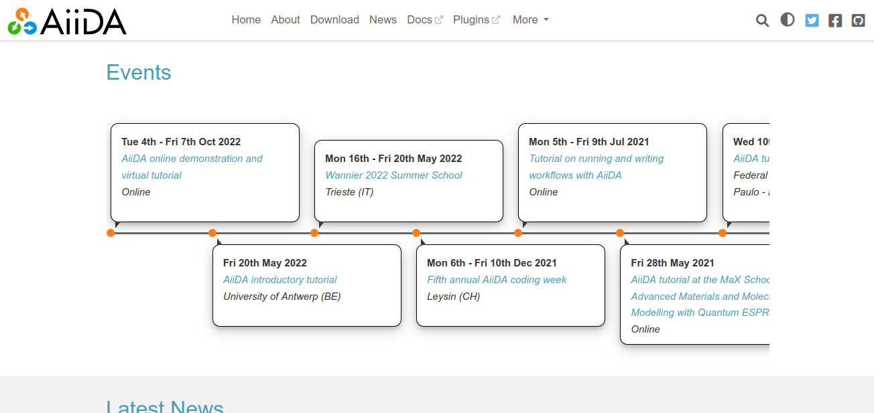Screen dimensions: 874x413
Task: Click the timeline dot for Fri 28th May 2021
Action: click(620, 233)
